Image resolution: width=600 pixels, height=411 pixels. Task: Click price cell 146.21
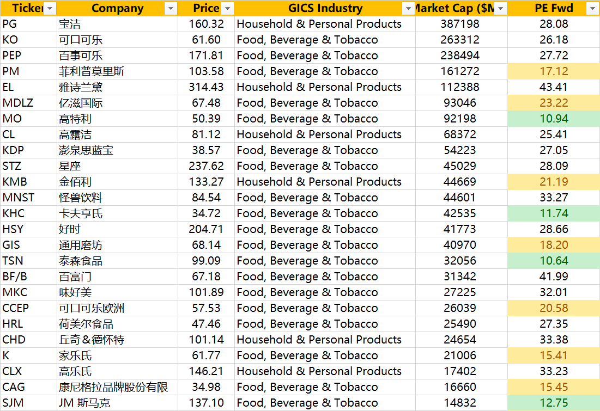tap(206, 371)
